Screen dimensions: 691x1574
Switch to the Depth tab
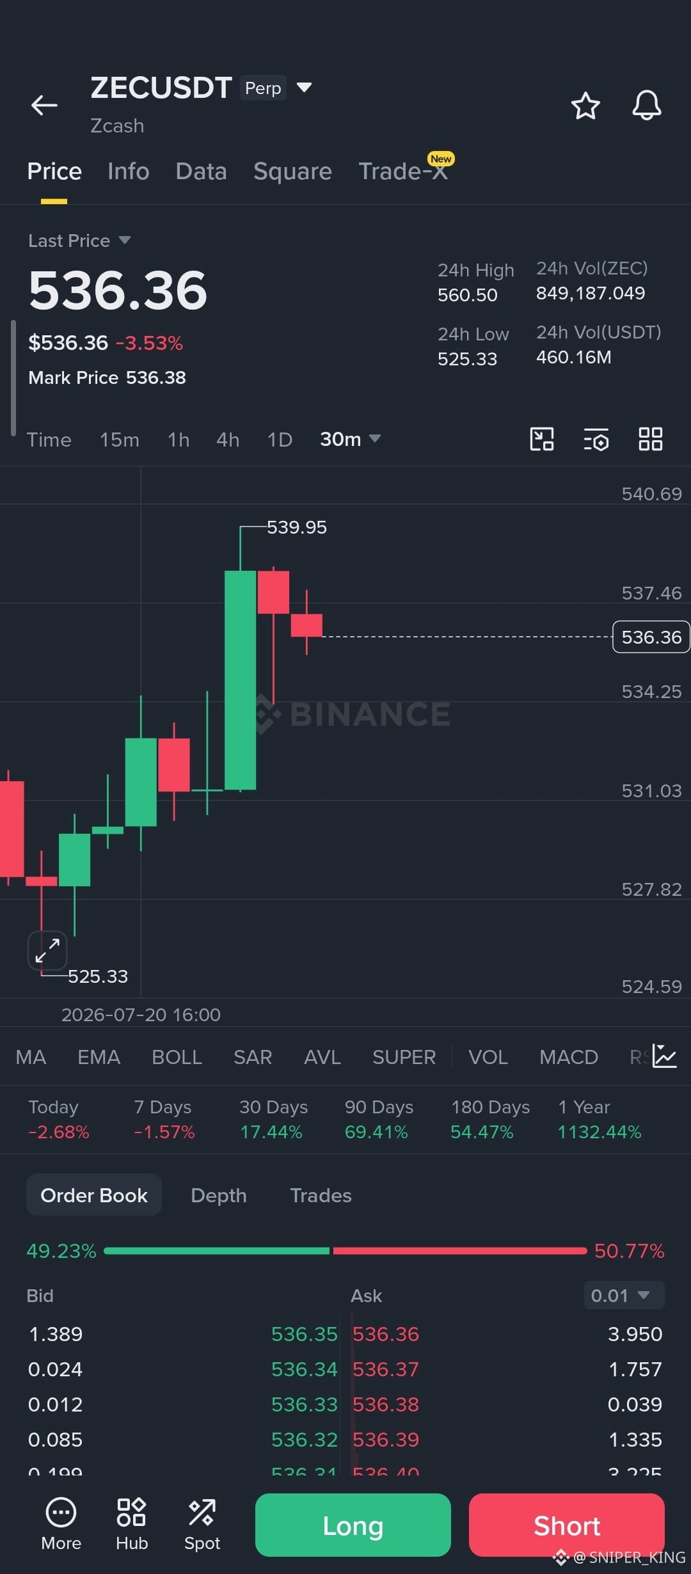coord(219,1195)
